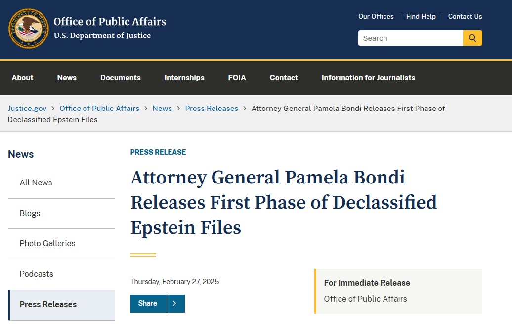The width and height of the screenshot is (512, 330).
Task: Click the Share button
Action: coord(148,304)
